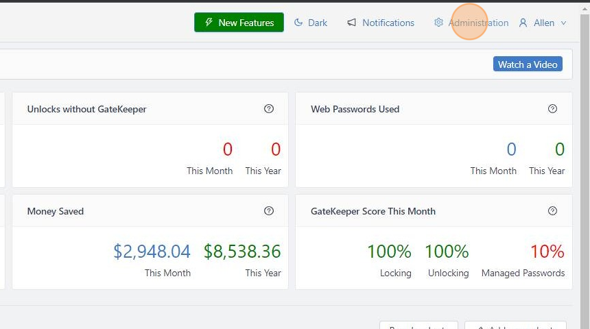Open the Notifications menu item
590x329 pixels.
[388, 23]
